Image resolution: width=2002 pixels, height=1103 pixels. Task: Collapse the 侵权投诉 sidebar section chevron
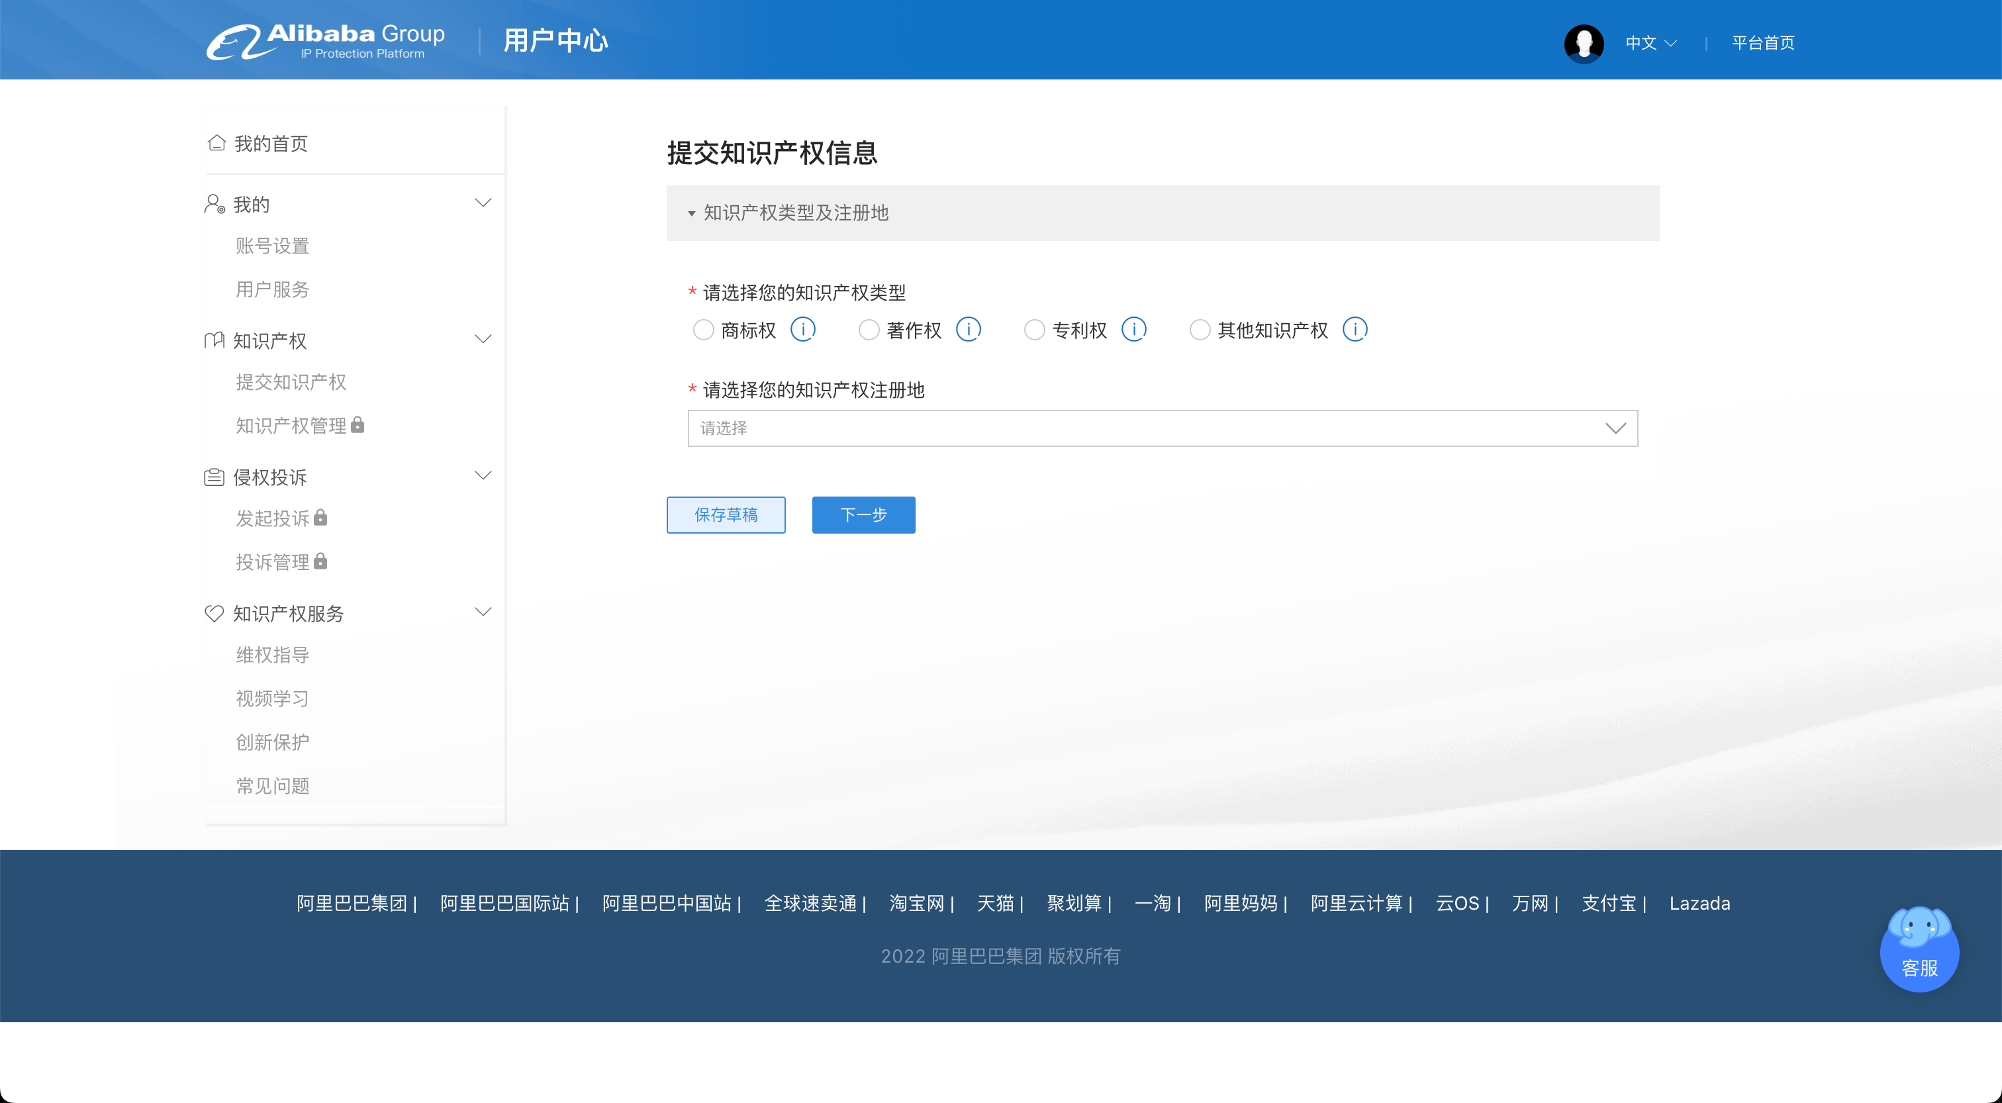pyautogui.click(x=483, y=475)
